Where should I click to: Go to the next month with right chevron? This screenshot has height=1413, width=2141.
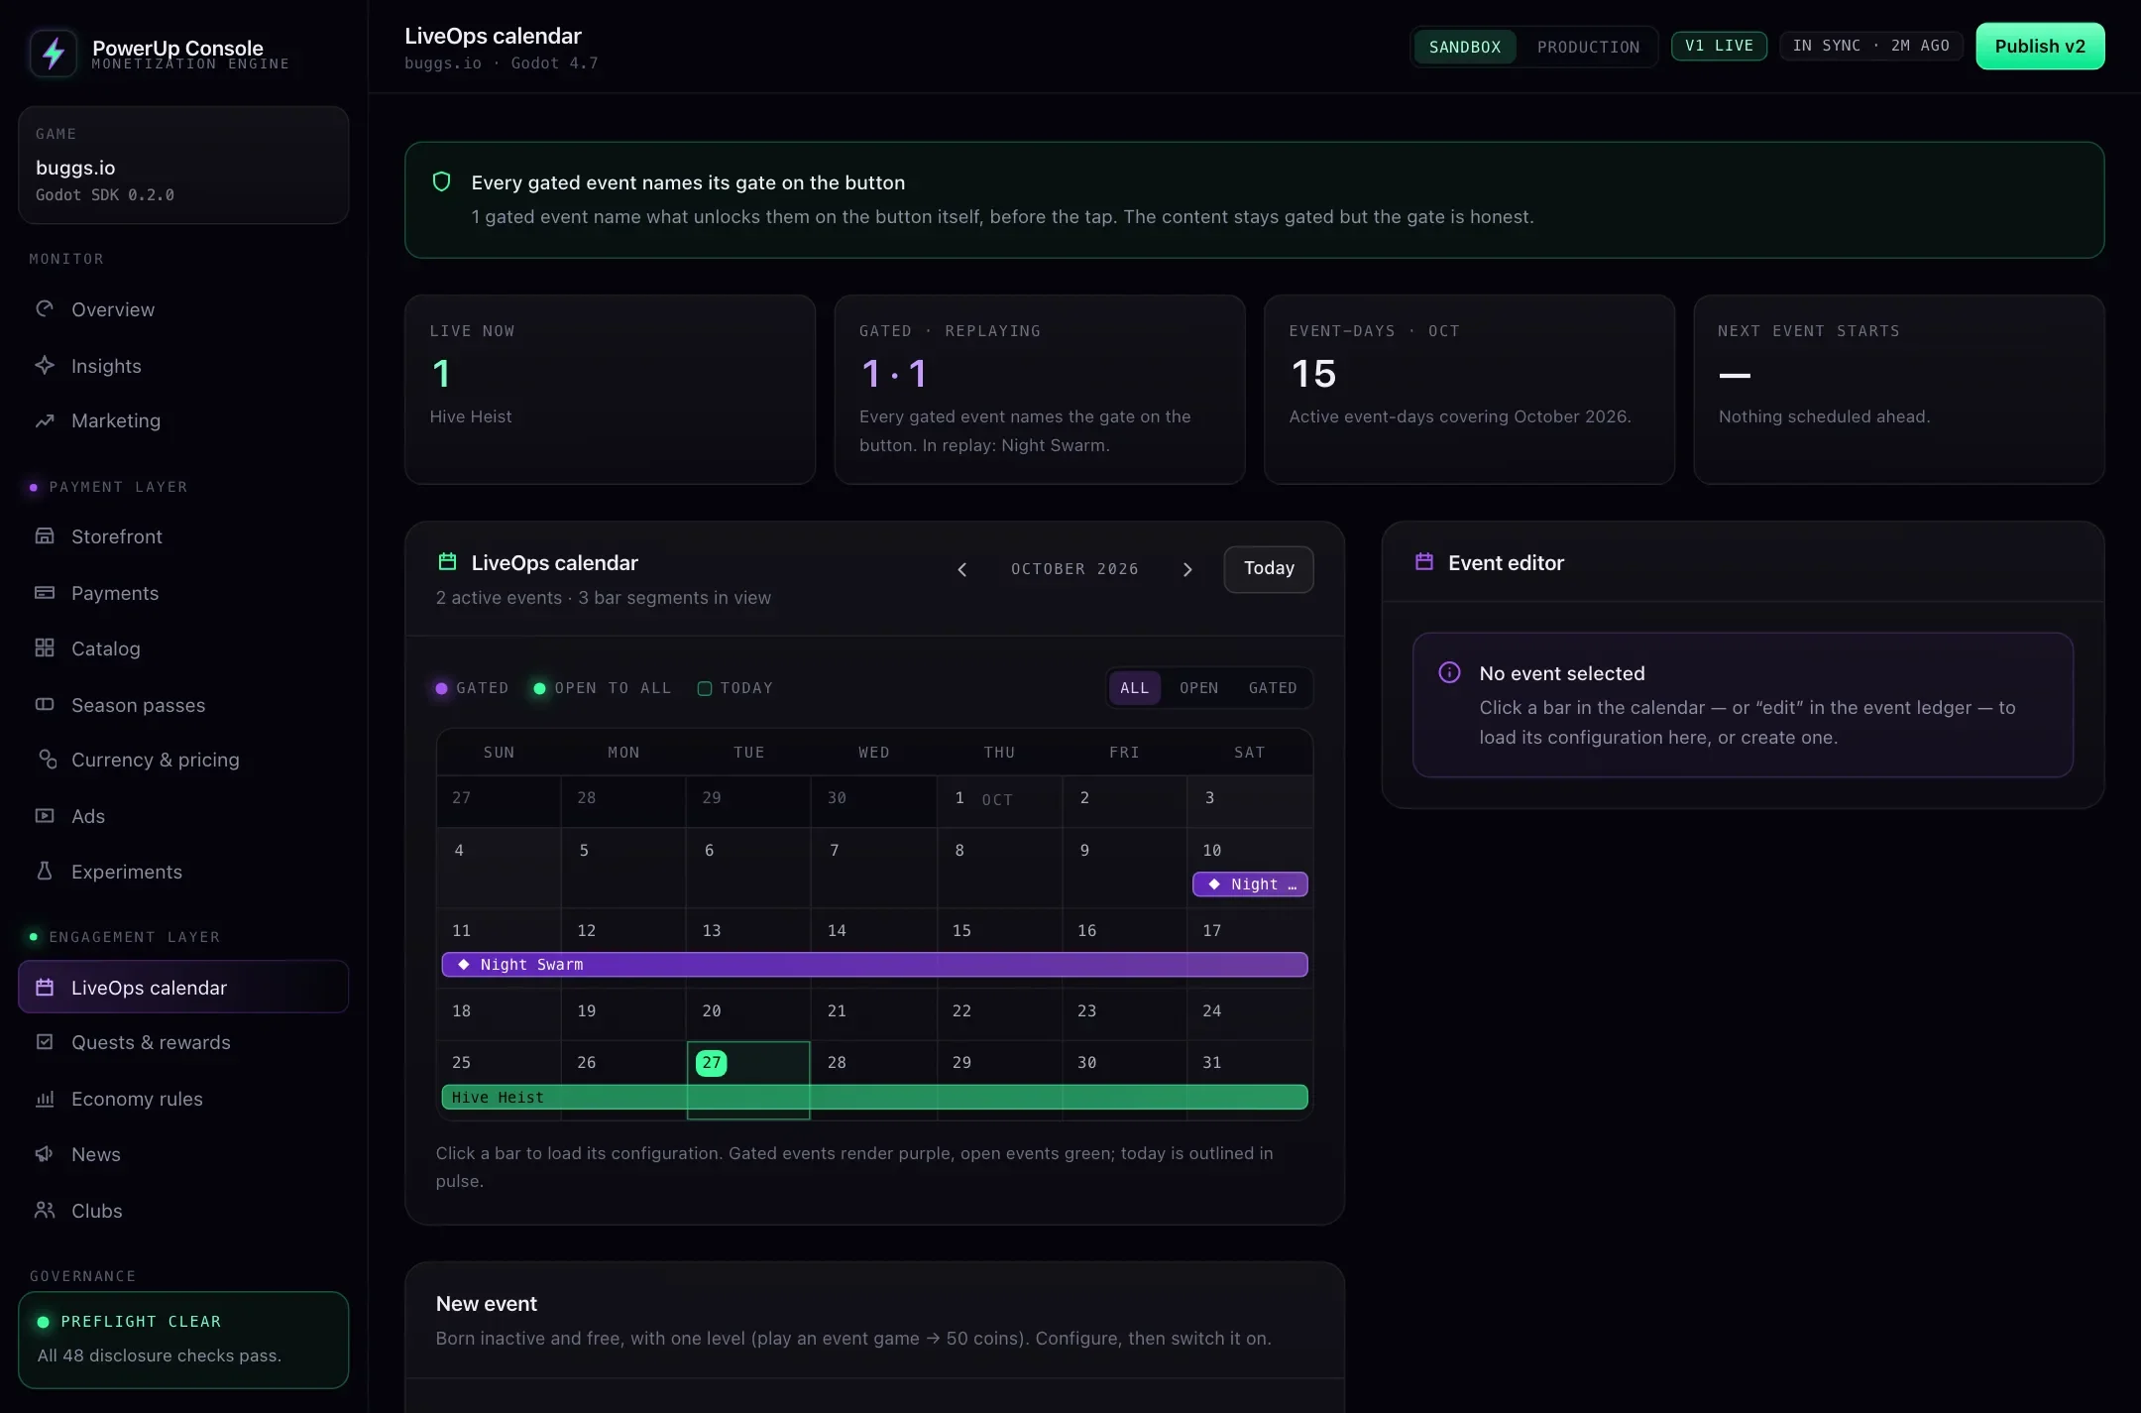(x=1187, y=569)
